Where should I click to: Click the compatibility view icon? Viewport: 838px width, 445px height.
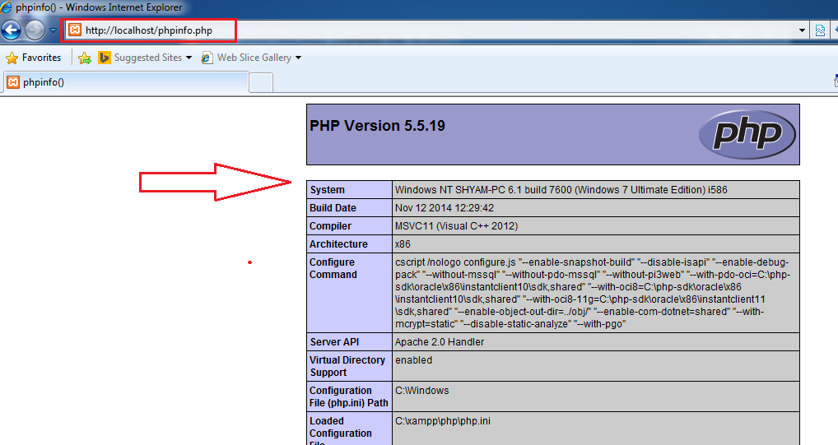click(x=820, y=30)
